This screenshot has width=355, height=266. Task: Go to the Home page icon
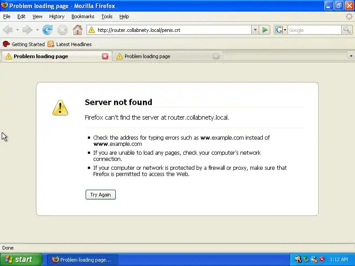coord(77,30)
